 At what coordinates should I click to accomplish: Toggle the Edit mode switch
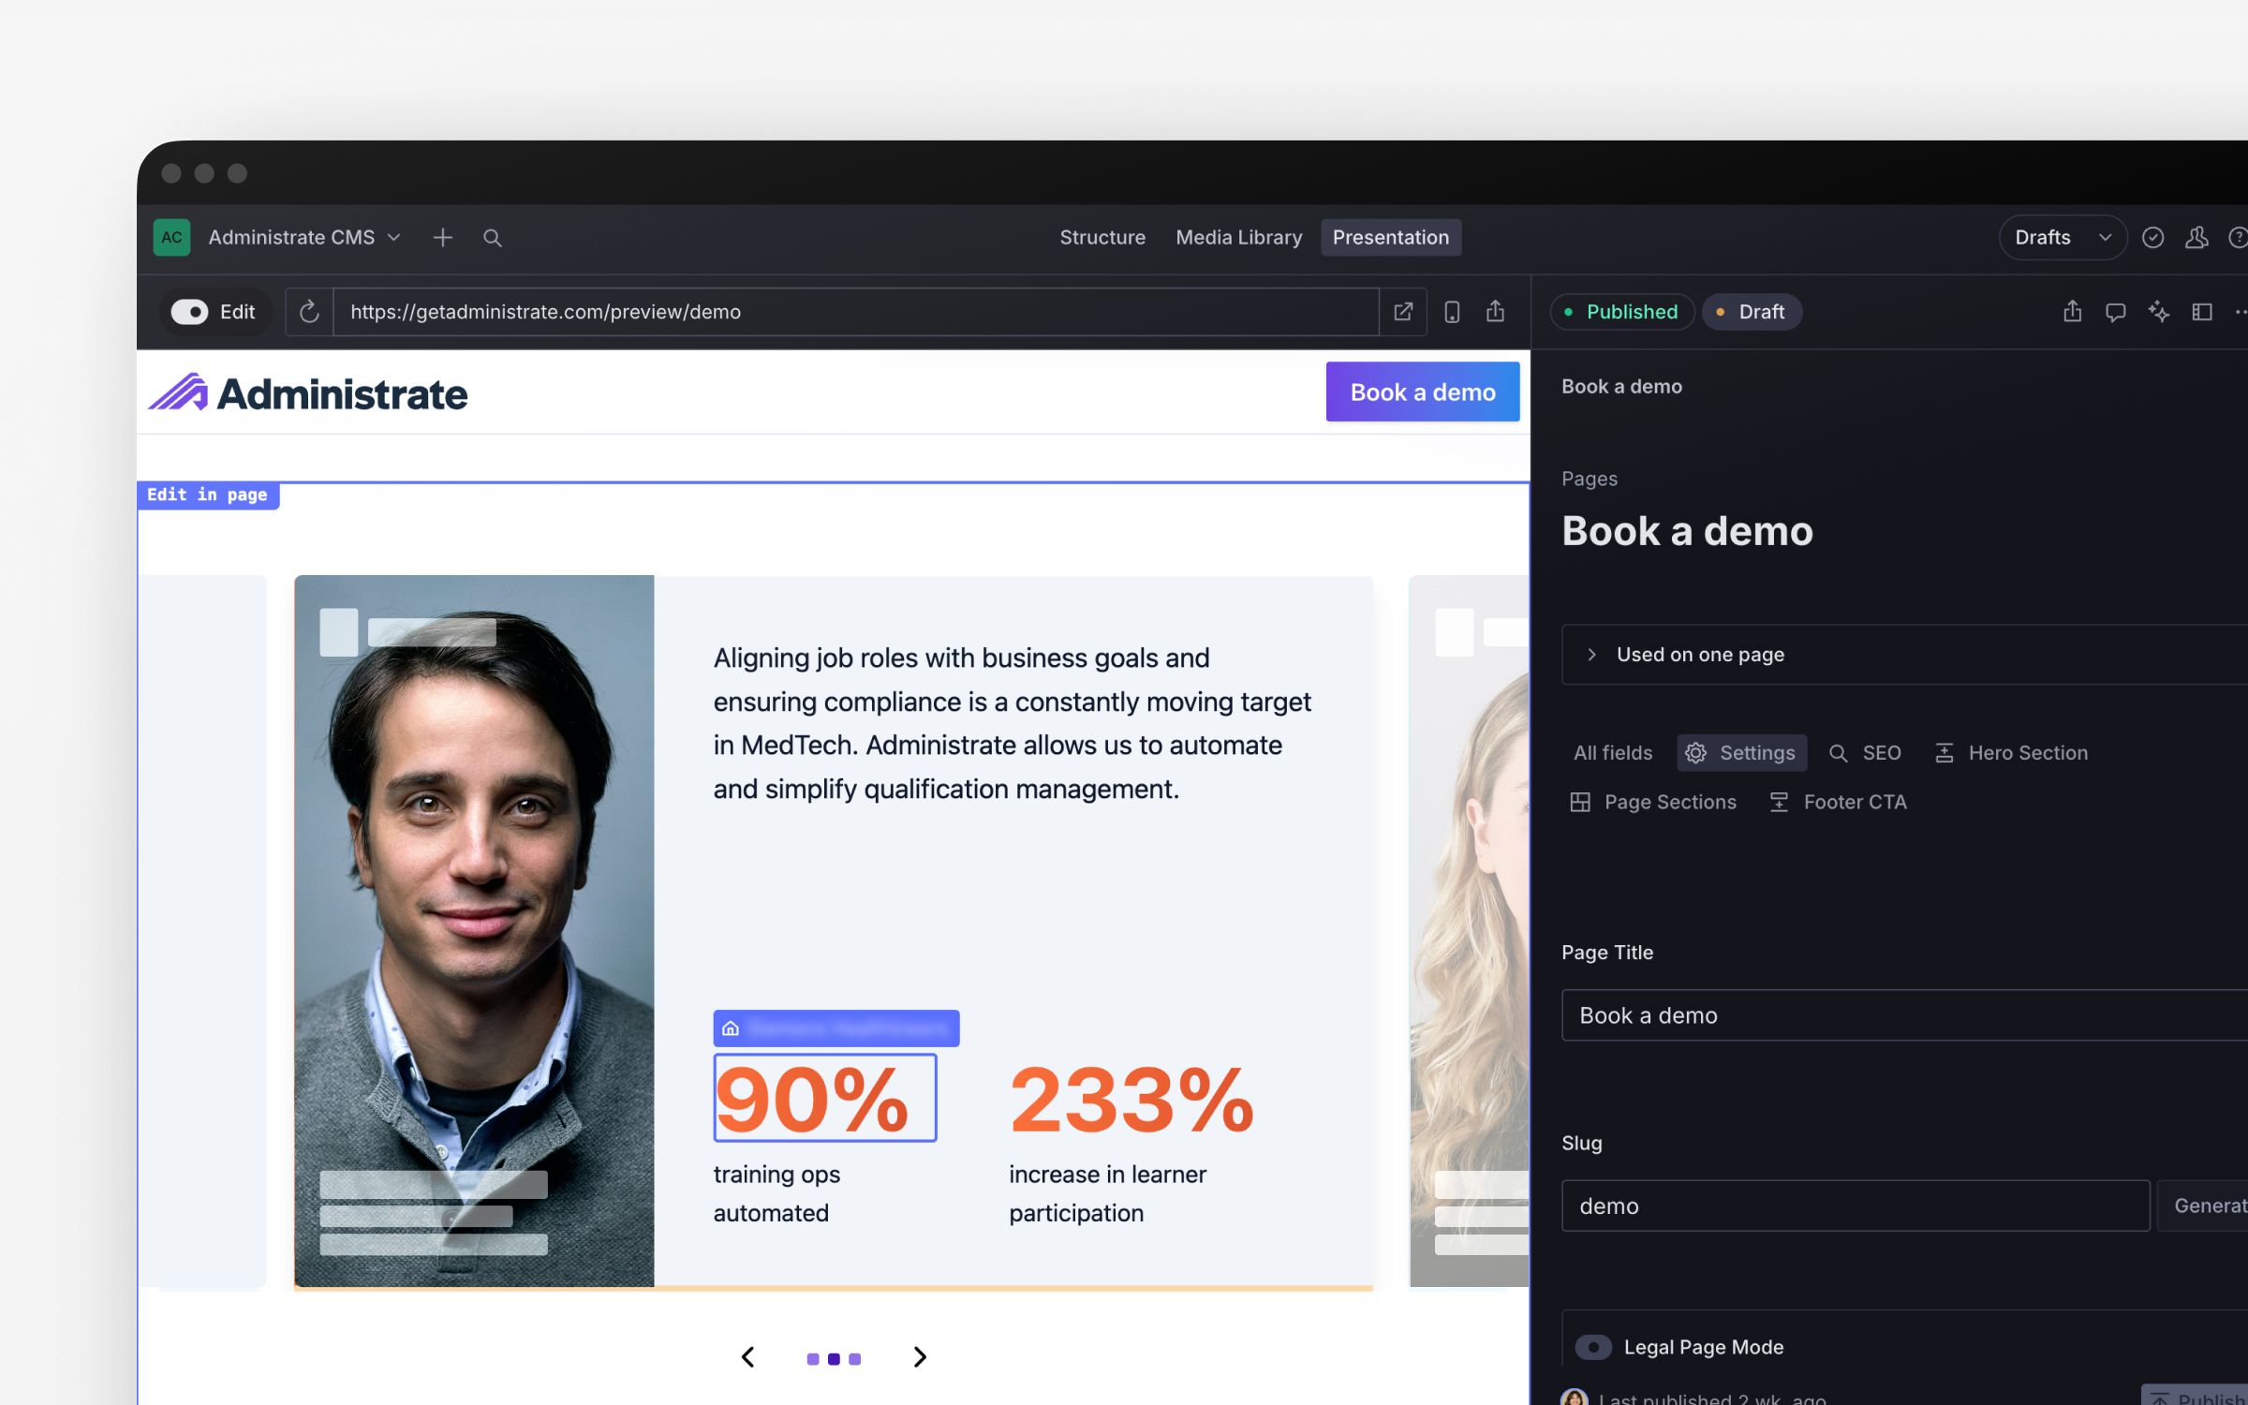[190, 312]
